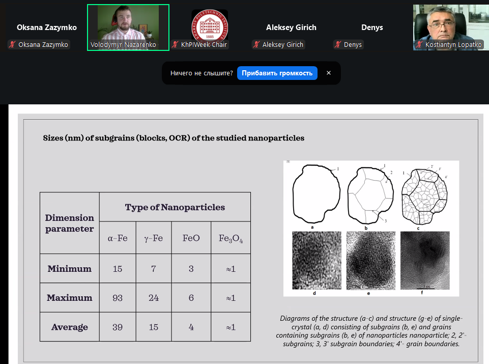Click structure diagram a of single crystal
The height and width of the screenshot is (364, 489).
point(316,193)
